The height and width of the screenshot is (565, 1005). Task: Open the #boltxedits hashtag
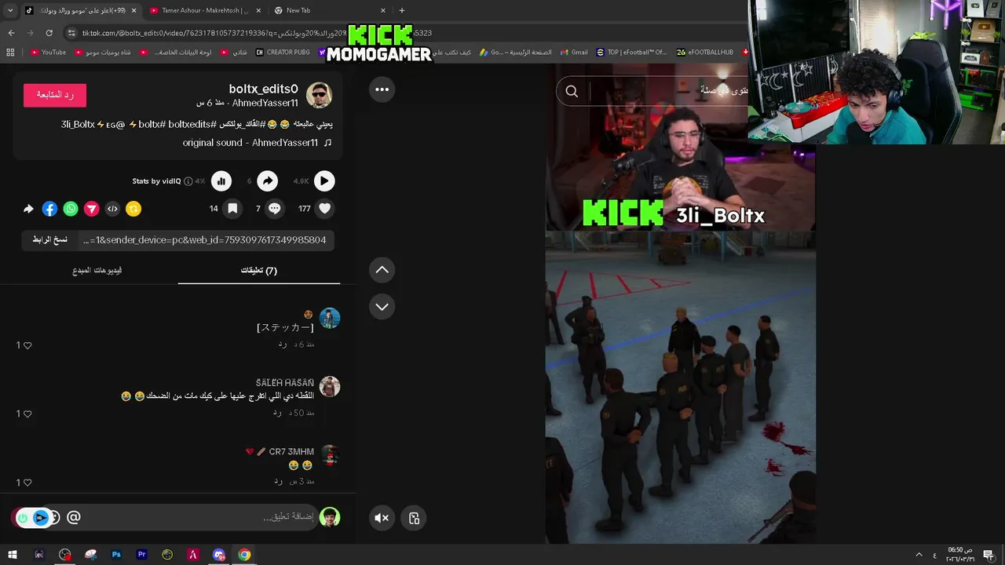192,124
